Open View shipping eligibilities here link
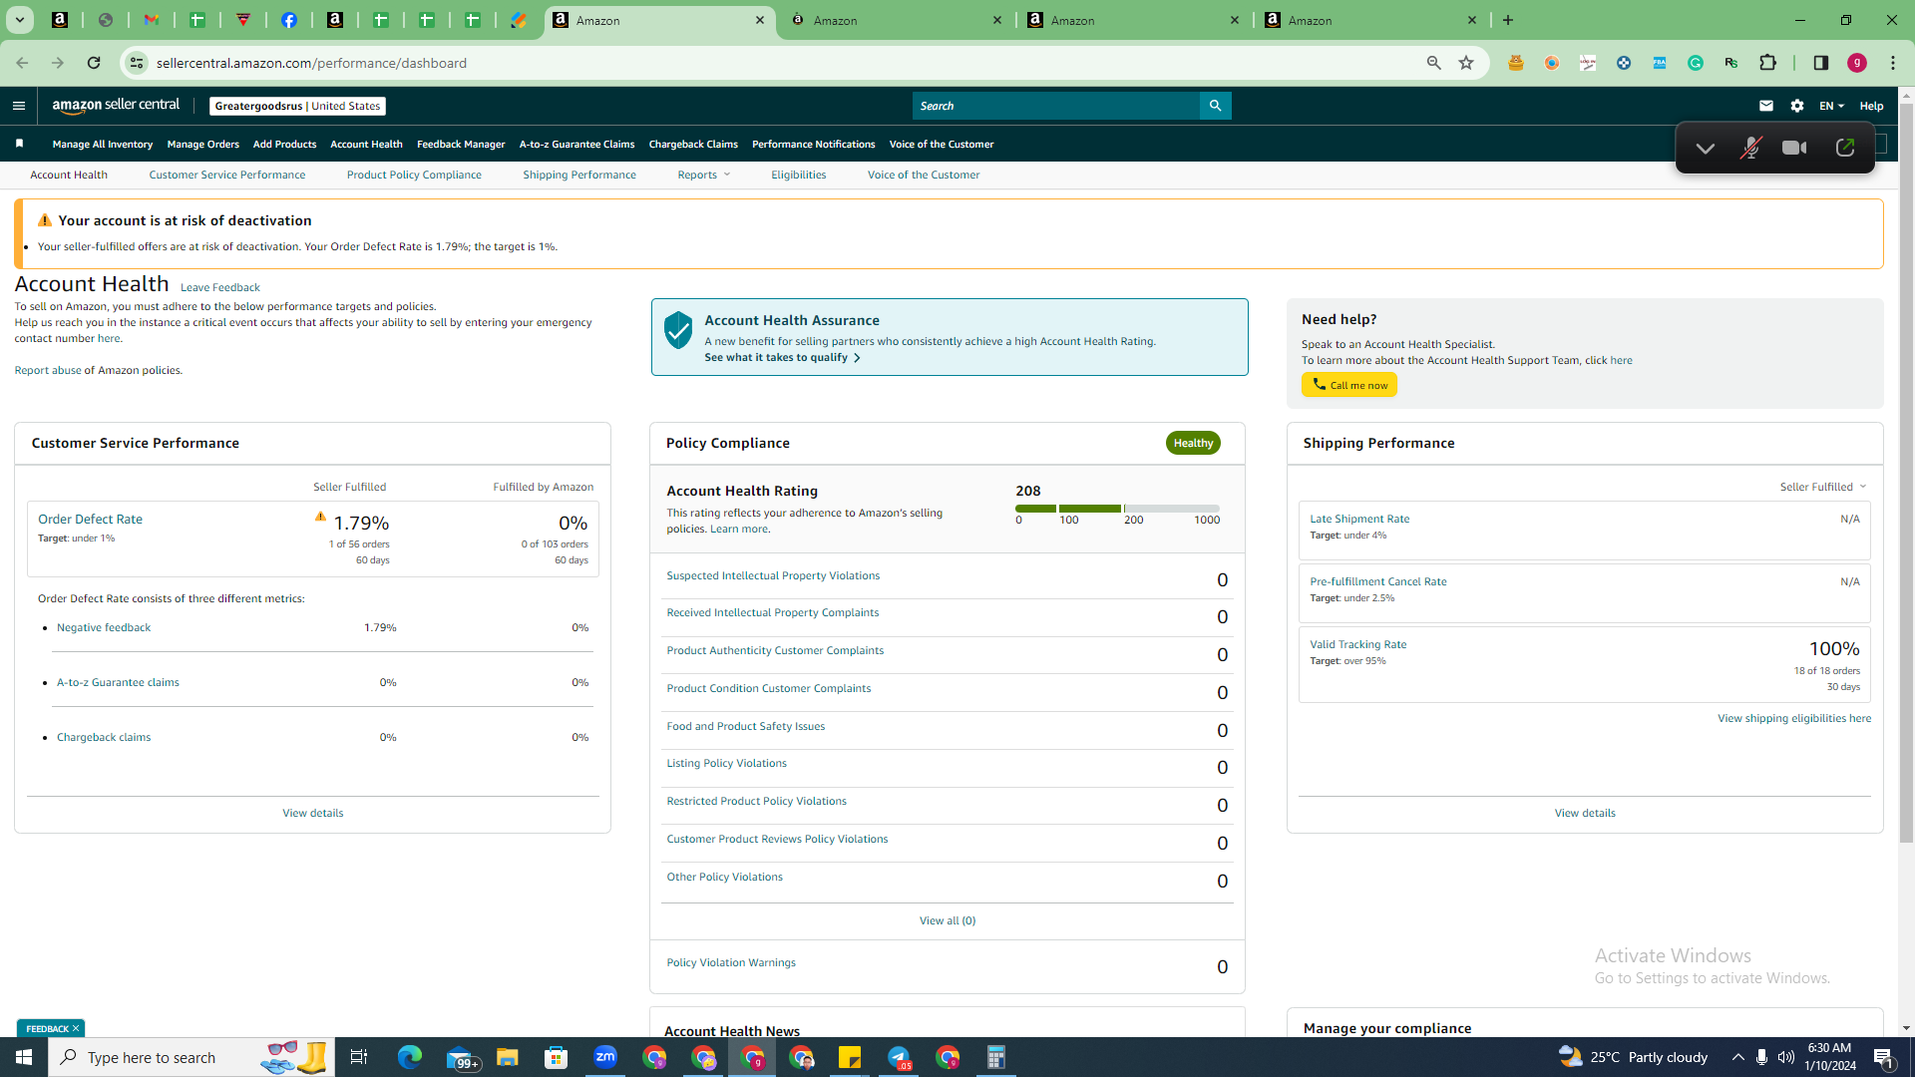The image size is (1915, 1077). [1793, 718]
